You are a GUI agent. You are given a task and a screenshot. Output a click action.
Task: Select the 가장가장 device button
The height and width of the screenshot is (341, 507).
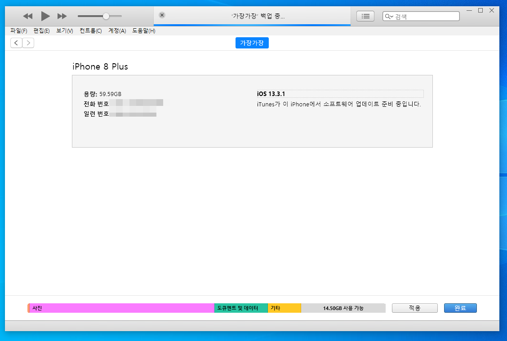coord(252,43)
